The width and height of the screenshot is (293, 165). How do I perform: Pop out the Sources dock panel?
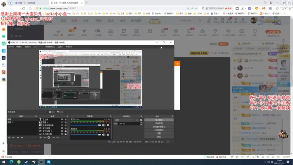[67, 116]
